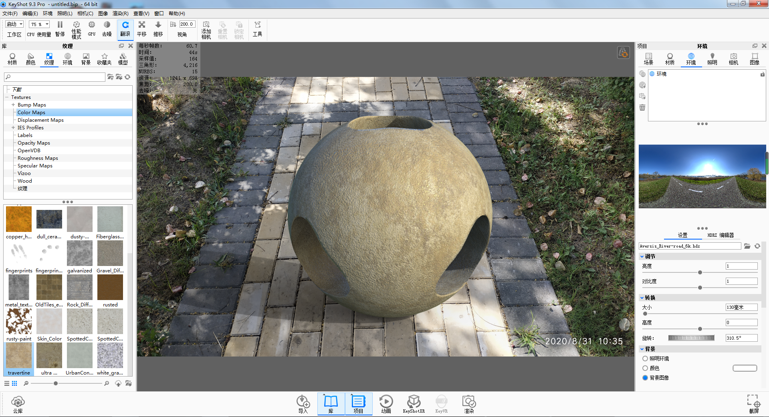
Task: Select the 截屏 screenshot icon
Action: click(754, 404)
